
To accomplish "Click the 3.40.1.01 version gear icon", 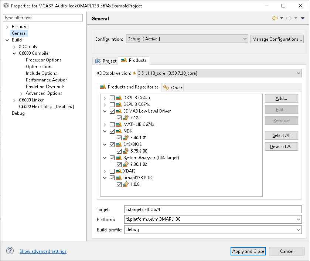I will (x=126, y=138).
